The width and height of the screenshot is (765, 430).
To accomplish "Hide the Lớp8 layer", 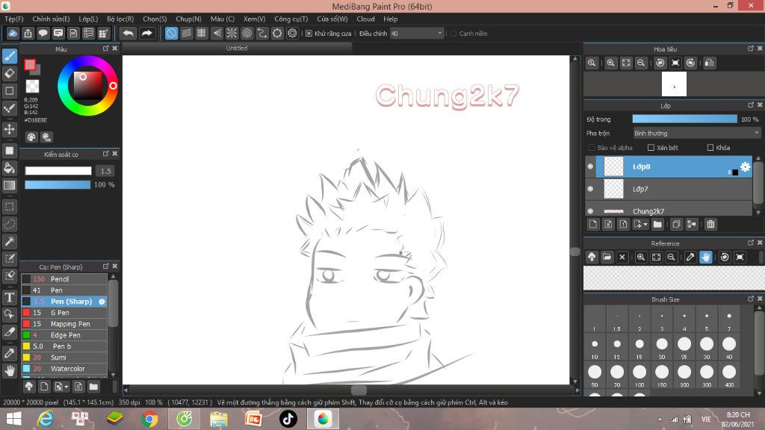I will [x=590, y=166].
